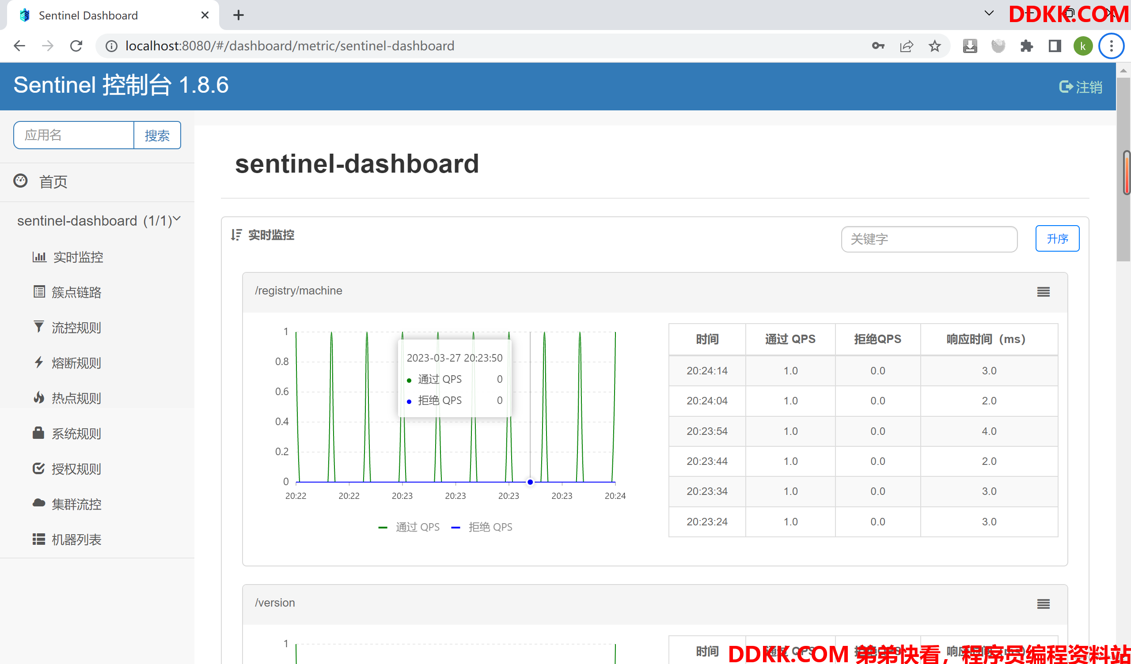
Task: Click the 20:24:14 time cell
Action: click(x=707, y=371)
